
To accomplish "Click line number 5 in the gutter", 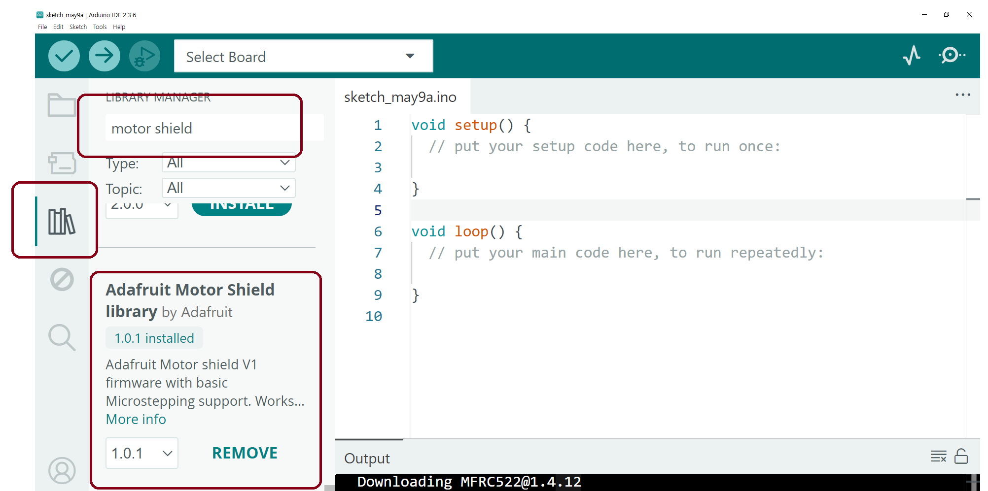I will pos(378,210).
